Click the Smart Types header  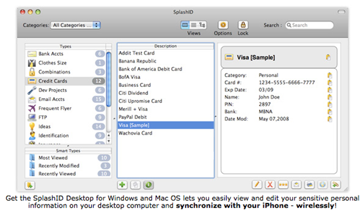tap(68, 151)
